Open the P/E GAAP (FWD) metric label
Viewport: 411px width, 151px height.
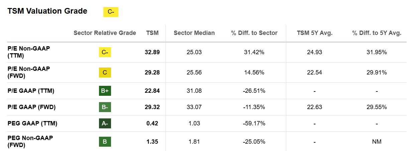pyautogui.click(x=31, y=107)
